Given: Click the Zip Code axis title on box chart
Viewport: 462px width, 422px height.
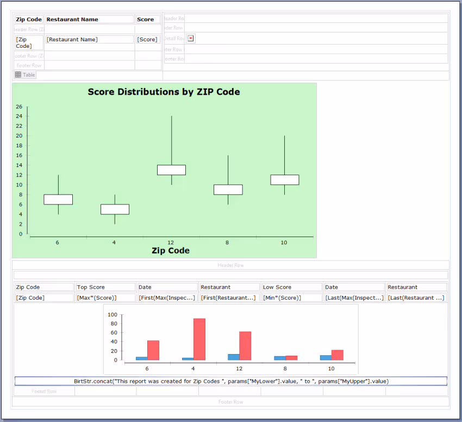Looking at the screenshot, I should (171, 251).
